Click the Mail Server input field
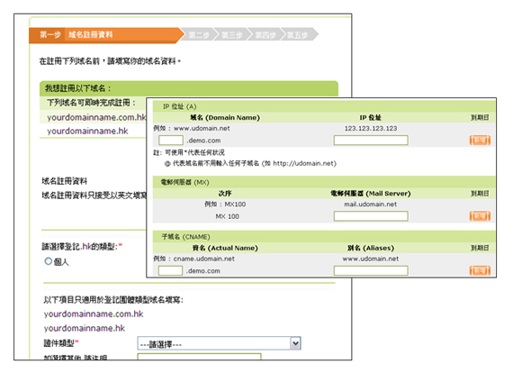 (371, 216)
